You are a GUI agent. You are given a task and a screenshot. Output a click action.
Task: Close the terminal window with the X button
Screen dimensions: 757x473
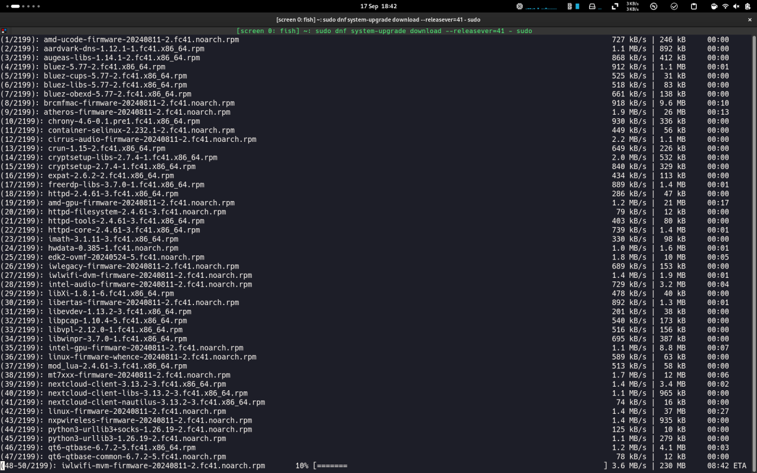coord(749,20)
